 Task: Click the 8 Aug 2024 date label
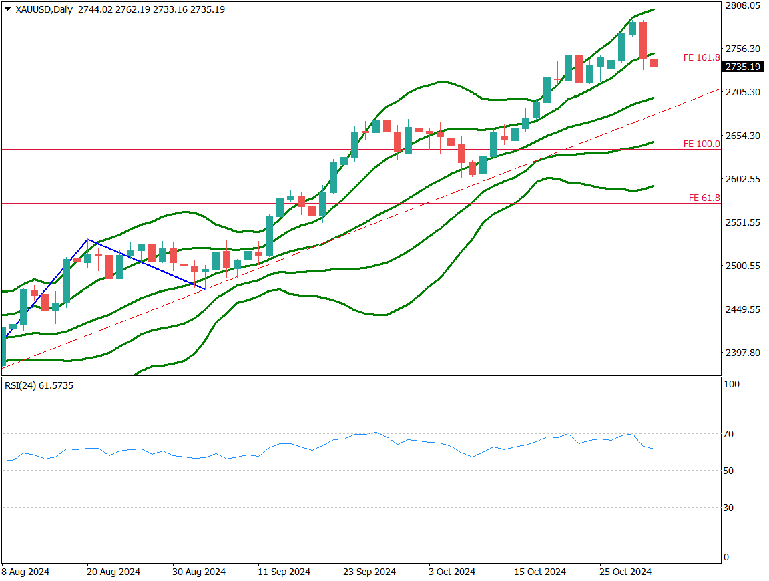25,572
